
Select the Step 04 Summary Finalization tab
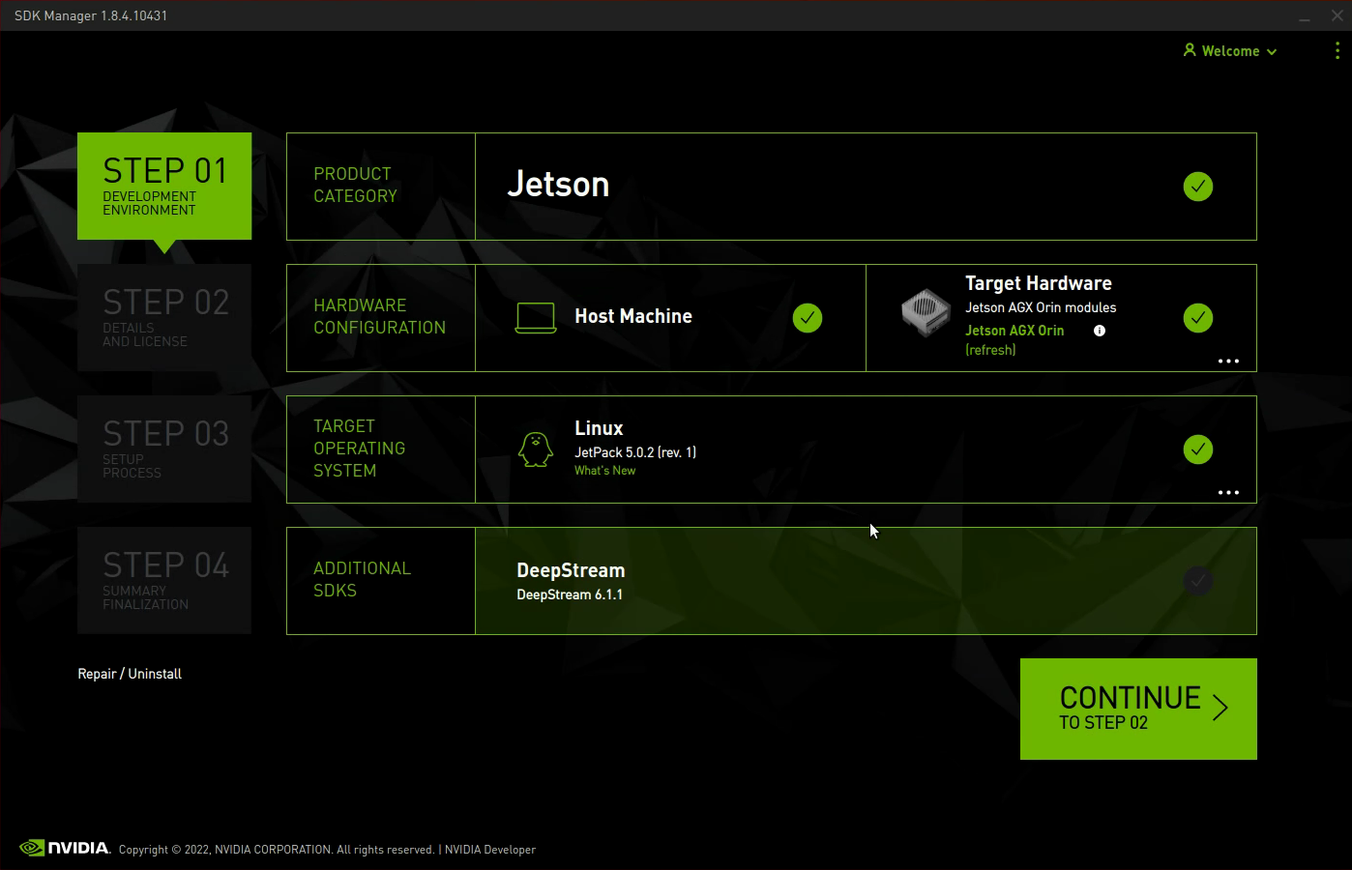164,580
